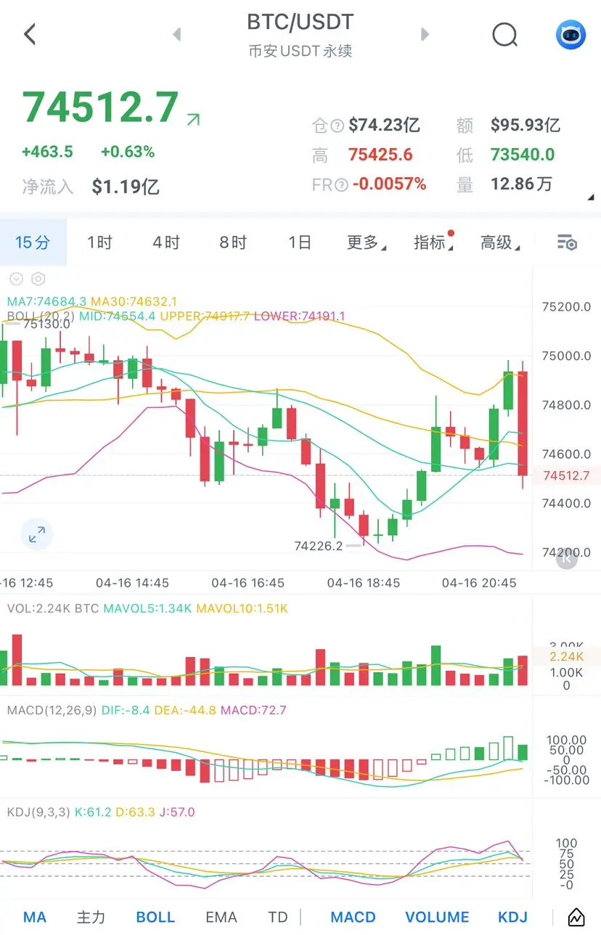The image size is (601, 935).
Task: Select the 4时 timeframe tab
Action: pyautogui.click(x=166, y=242)
